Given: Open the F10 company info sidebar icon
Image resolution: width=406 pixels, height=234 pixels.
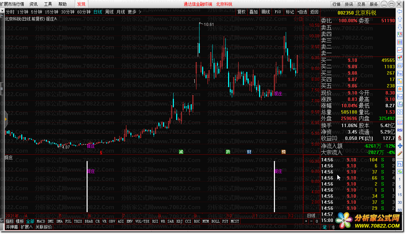Looking at the screenshot, I should 400,73.
